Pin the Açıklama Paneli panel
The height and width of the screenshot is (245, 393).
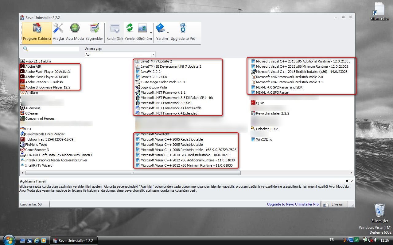click(347, 181)
